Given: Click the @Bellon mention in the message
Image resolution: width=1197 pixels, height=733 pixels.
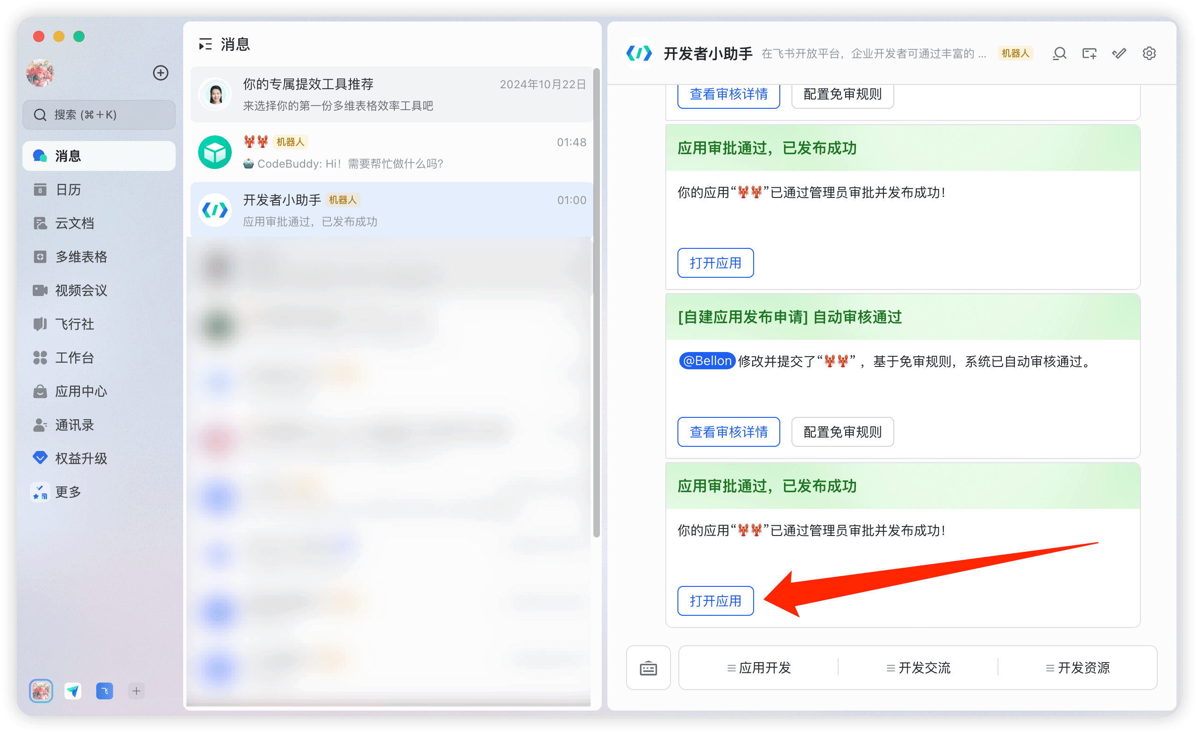Looking at the screenshot, I should [x=706, y=361].
